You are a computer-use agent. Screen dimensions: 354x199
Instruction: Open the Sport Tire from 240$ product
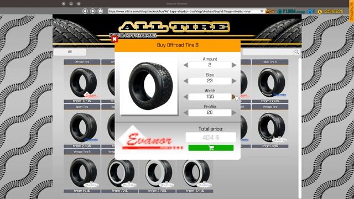(82, 126)
